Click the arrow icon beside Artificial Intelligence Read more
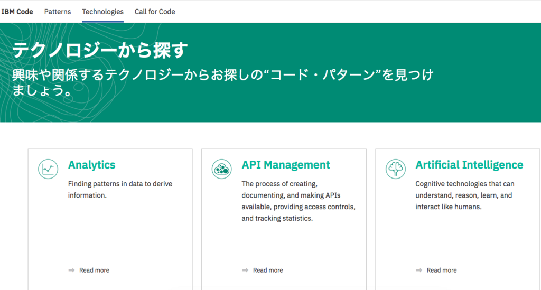 (419, 270)
